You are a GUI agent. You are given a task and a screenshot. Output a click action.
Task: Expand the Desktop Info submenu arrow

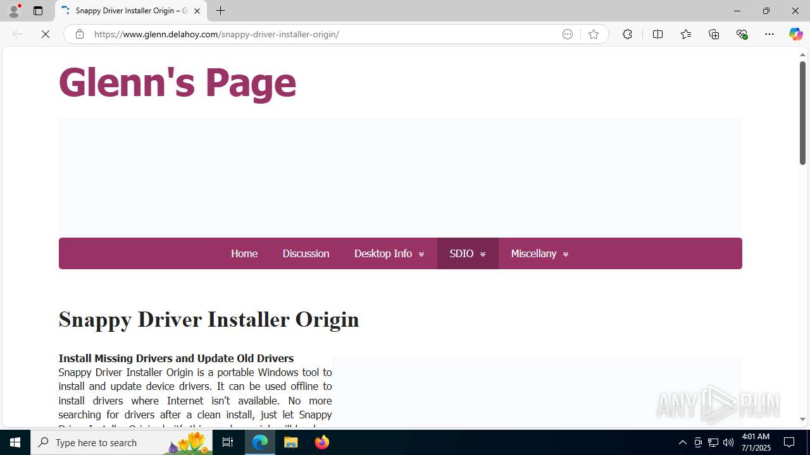click(x=421, y=254)
